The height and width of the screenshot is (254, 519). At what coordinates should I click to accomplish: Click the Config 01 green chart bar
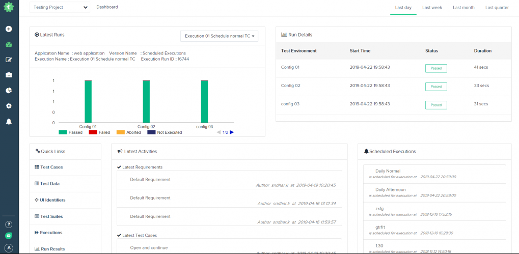[88, 101]
